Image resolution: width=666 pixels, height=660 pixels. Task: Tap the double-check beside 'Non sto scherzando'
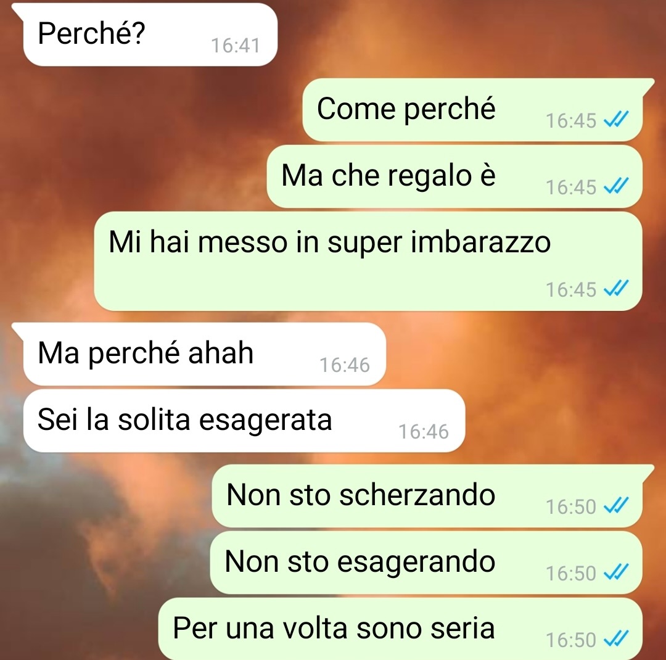[616, 505]
